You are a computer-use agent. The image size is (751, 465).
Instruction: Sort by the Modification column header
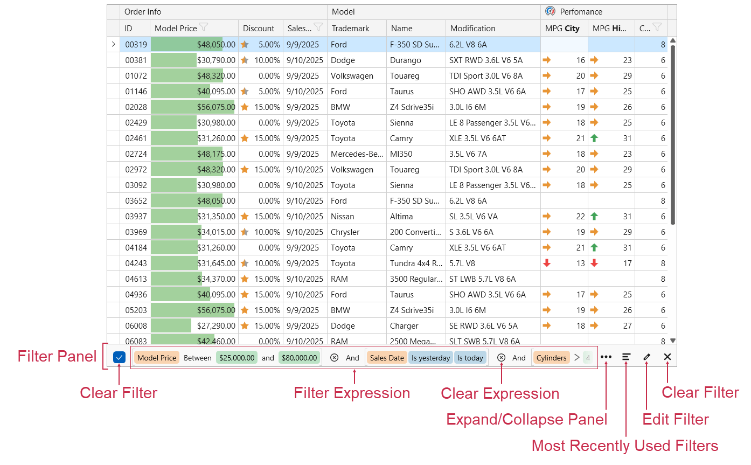click(x=493, y=28)
